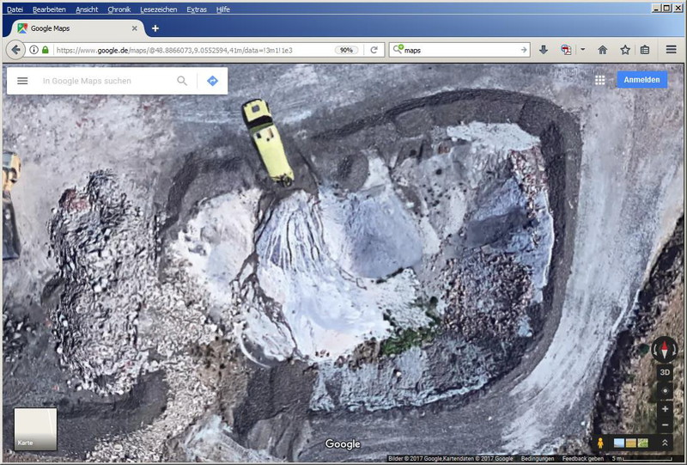Click the 90% zoom level indicator
Screen dimensions: 687x465
(347, 50)
